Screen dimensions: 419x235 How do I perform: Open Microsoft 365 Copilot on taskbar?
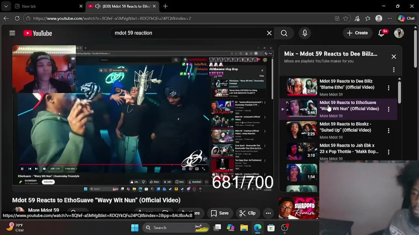(231, 228)
